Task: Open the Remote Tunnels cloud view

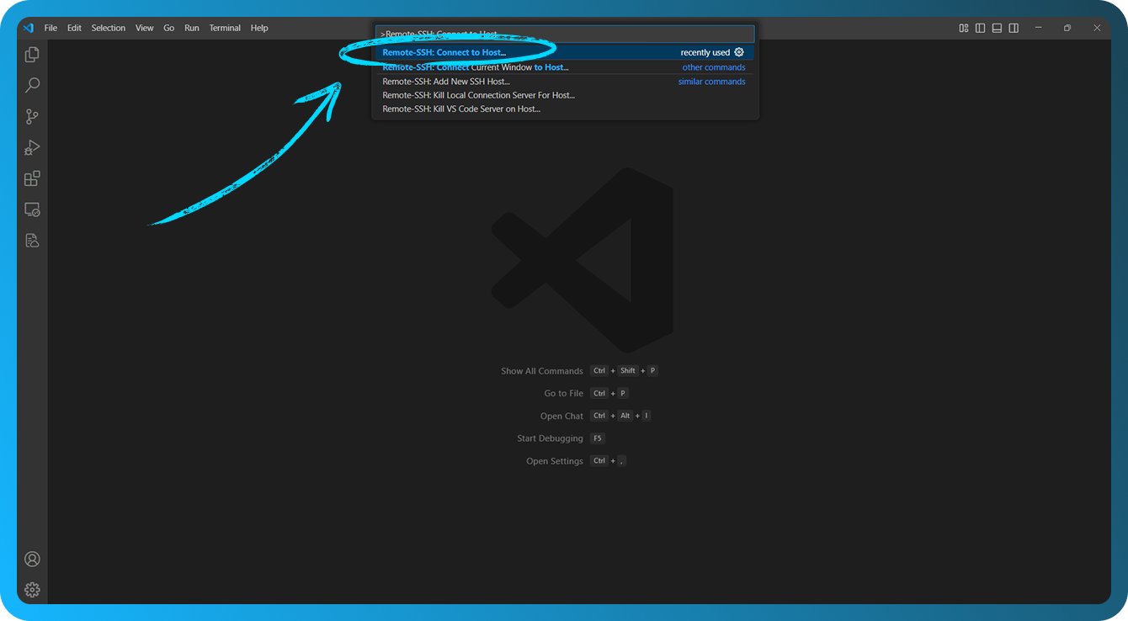Action: tap(32, 240)
